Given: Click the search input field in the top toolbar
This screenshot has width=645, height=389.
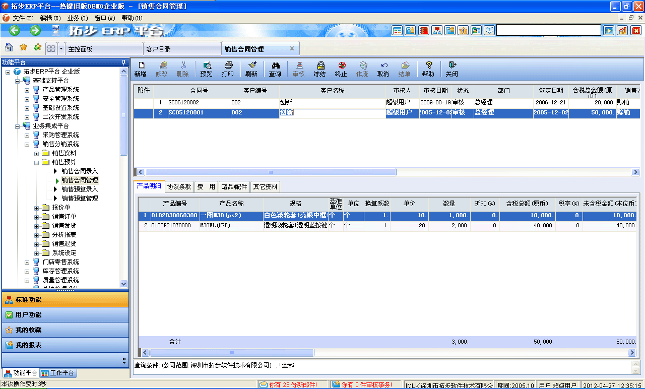Looking at the screenshot, I should [548, 30].
